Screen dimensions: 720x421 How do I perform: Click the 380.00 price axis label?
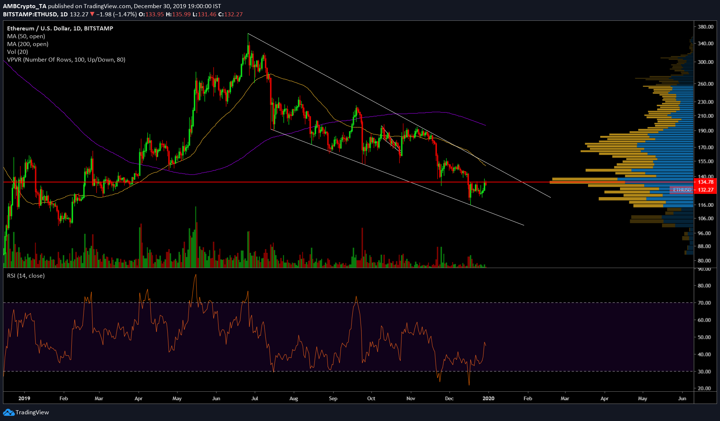point(706,27)
